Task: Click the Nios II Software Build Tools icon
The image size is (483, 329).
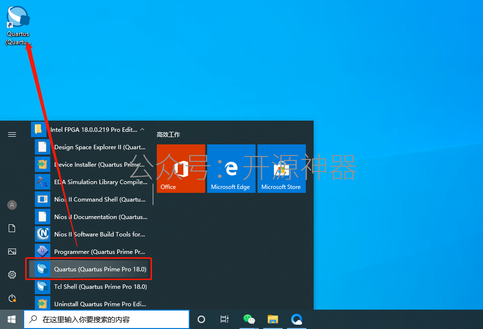Action: click(x=43, y=234)
